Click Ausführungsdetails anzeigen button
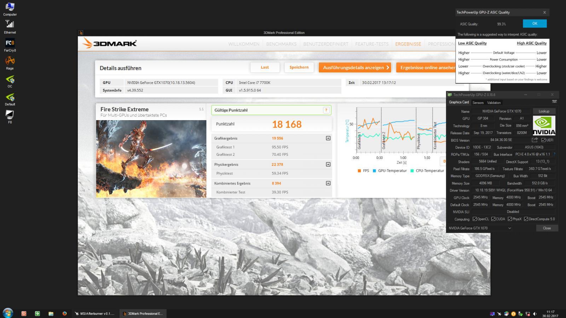This screenshot has width=566, height=318. point(355,67)
